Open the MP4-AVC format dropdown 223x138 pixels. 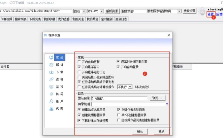click(x=95, y=11)
